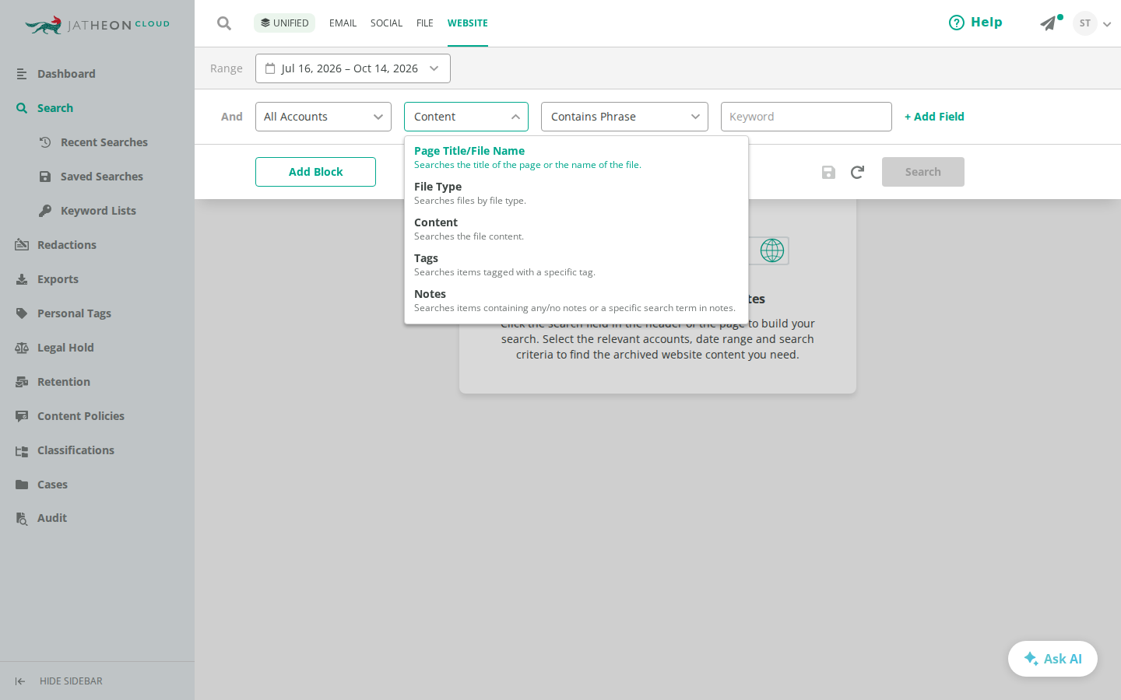The image size is (1121, 700).
Task: Click the Search magnifier icon in sidebar
Action: tap(22, 108)
